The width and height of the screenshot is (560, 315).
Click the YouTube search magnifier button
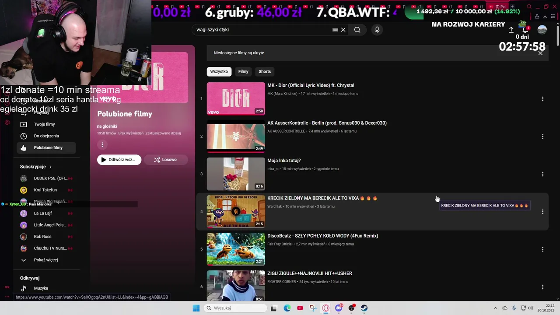point(357,30)
